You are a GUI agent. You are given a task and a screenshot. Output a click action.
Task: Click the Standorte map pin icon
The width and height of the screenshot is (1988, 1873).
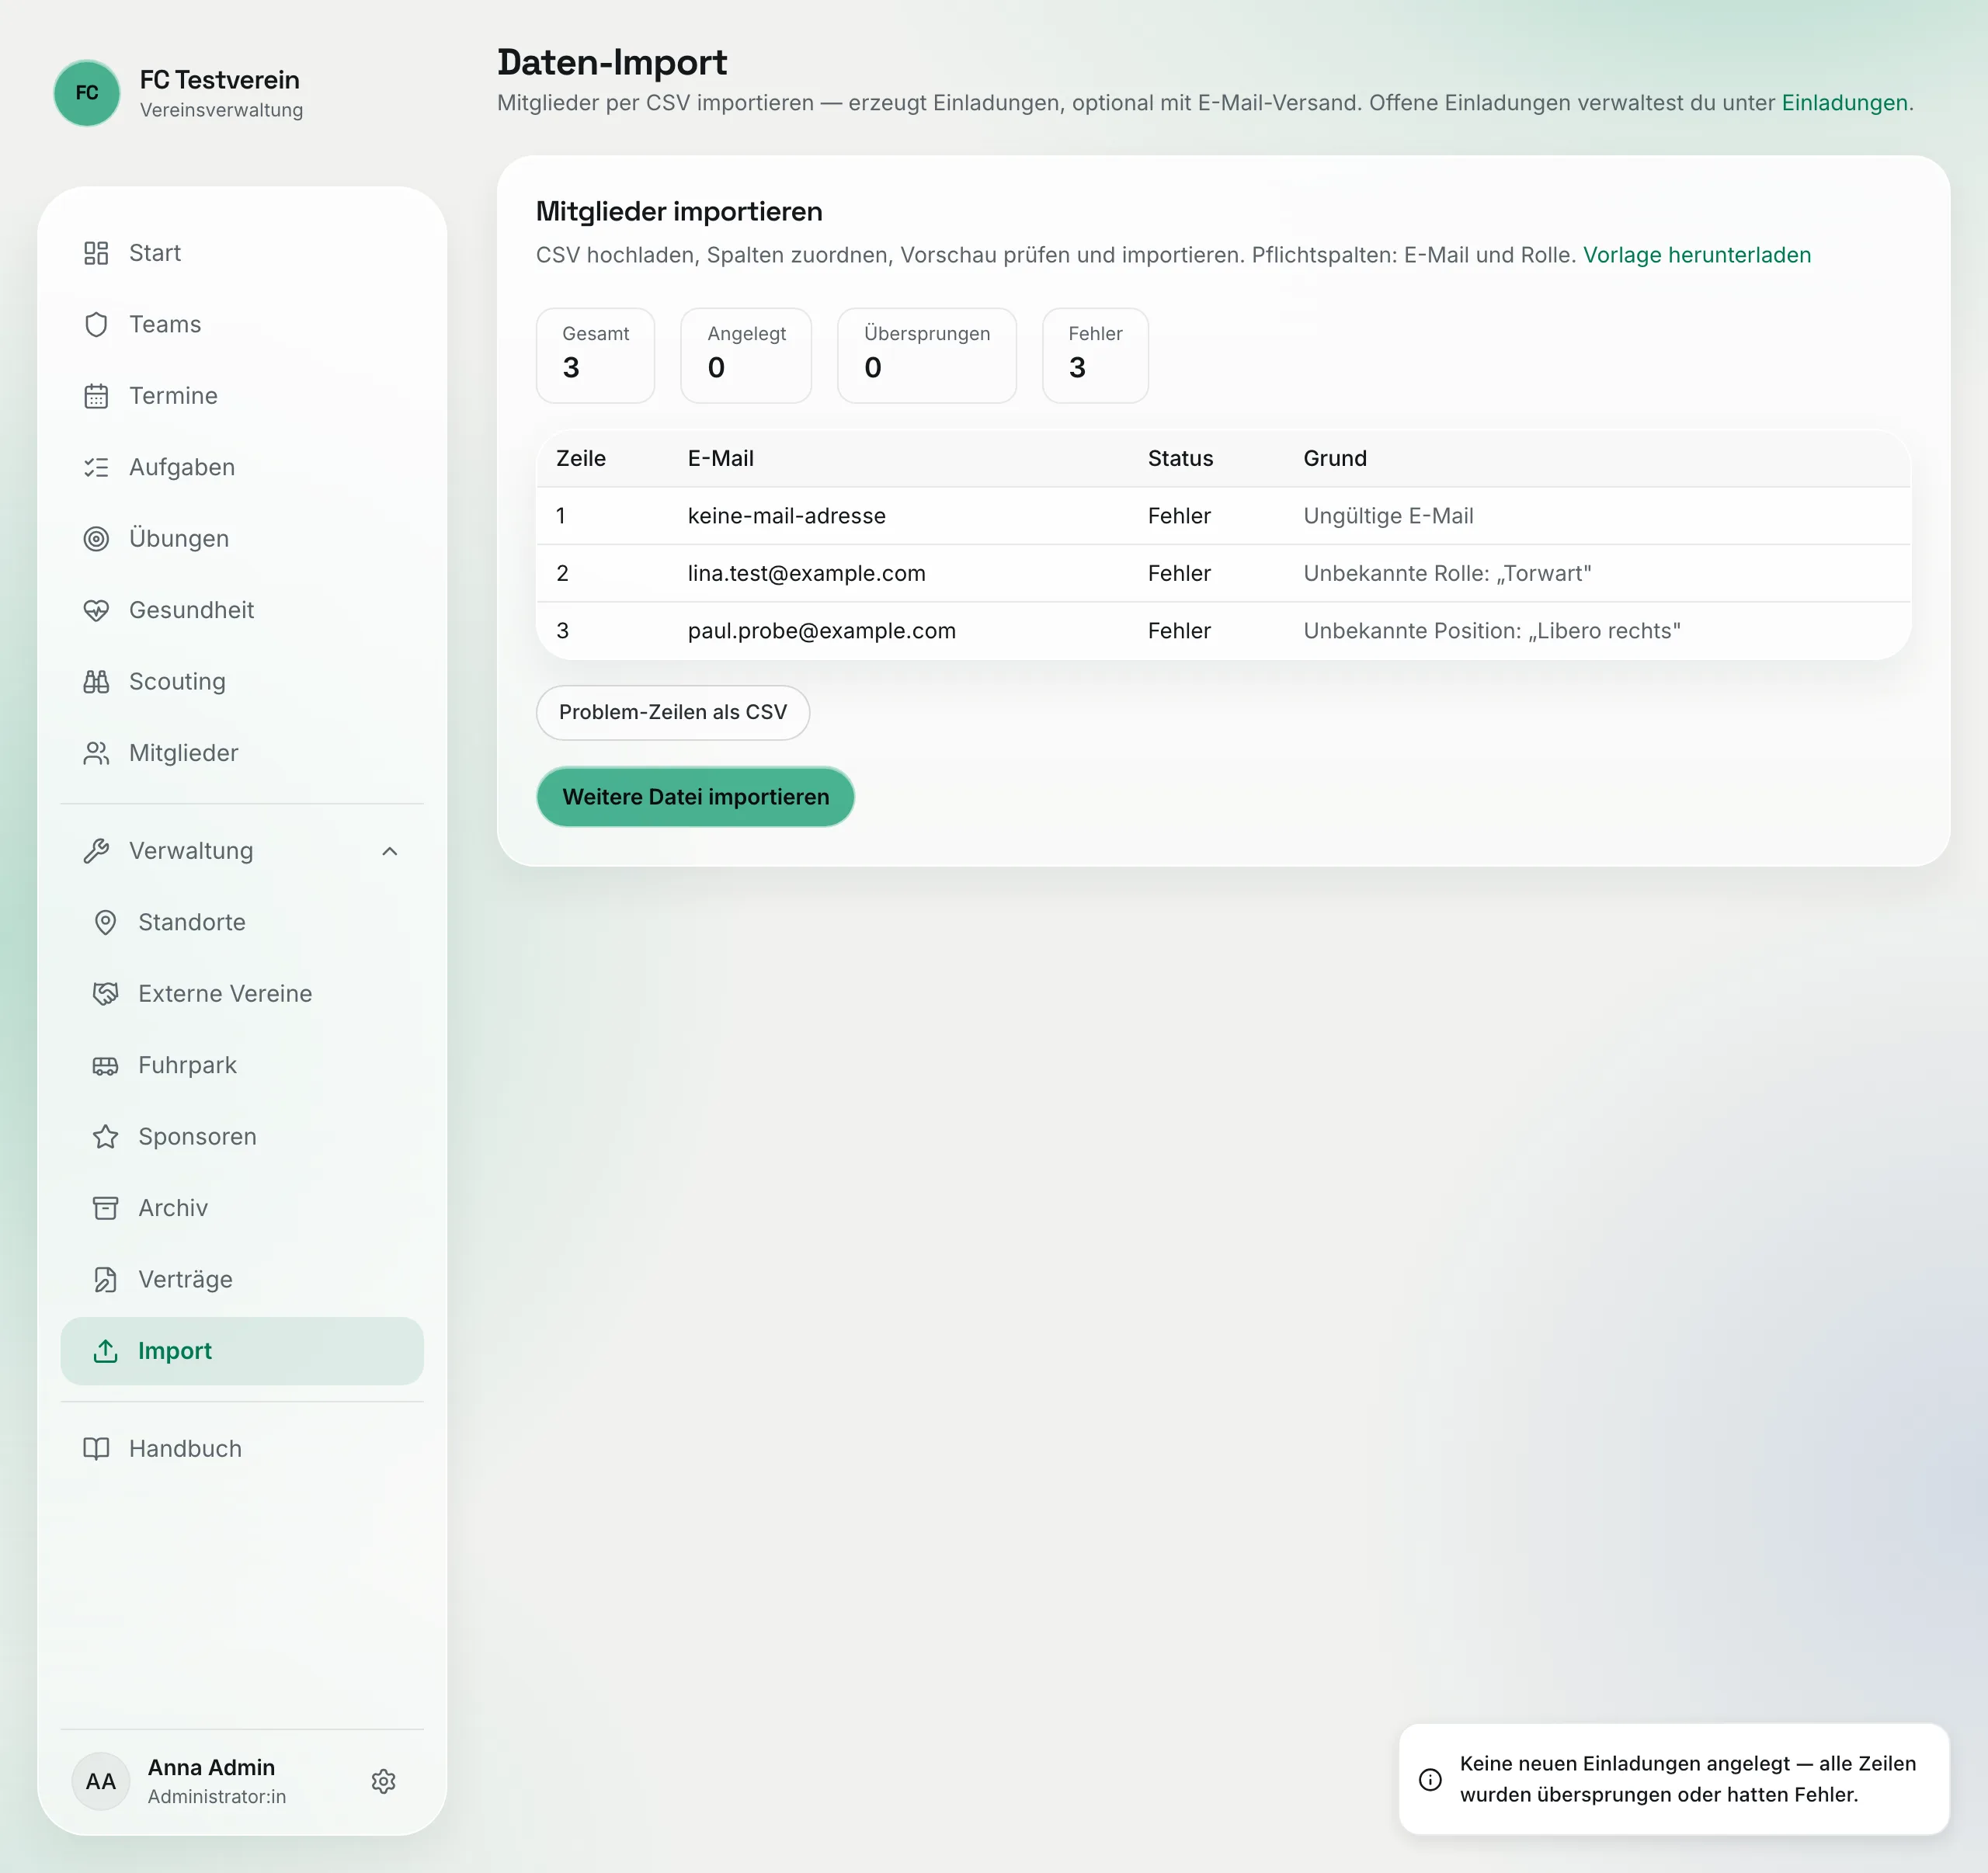[105, 922]
